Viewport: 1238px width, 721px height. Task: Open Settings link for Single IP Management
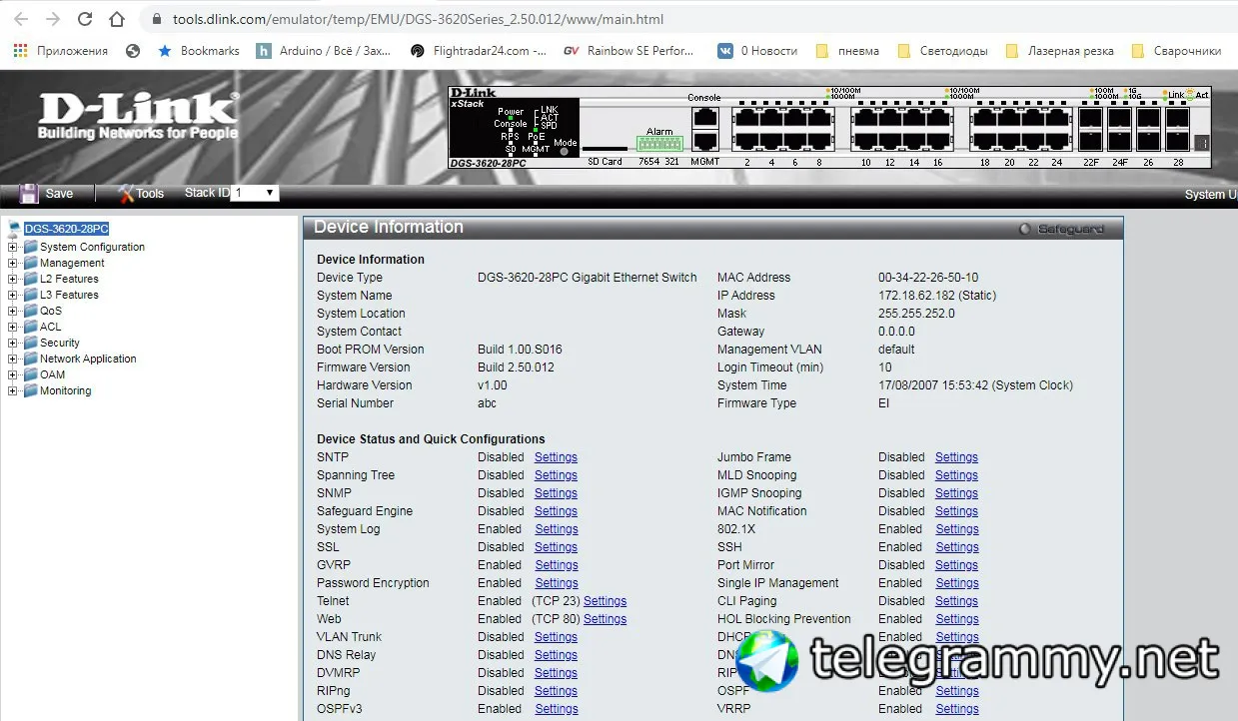click(956, 583)
